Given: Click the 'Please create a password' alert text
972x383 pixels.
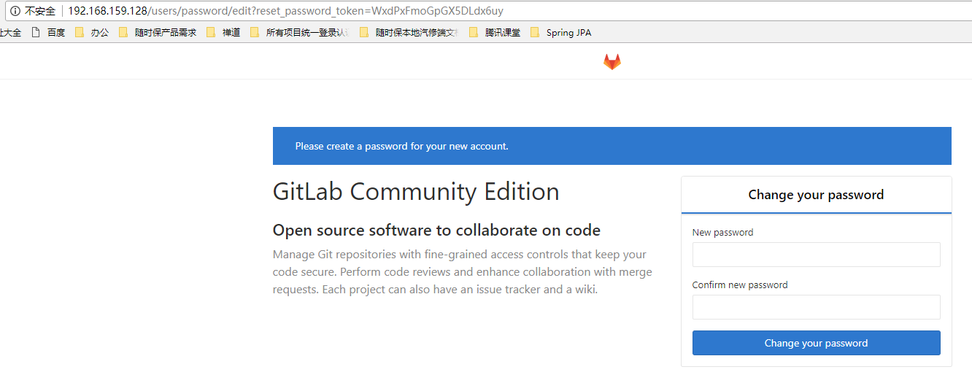Looking at the screenshot, I should 401,146.
